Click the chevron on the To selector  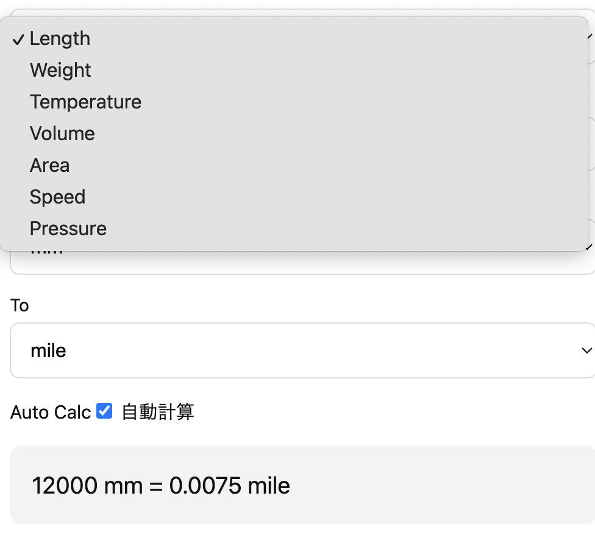(x=586, y=350)
